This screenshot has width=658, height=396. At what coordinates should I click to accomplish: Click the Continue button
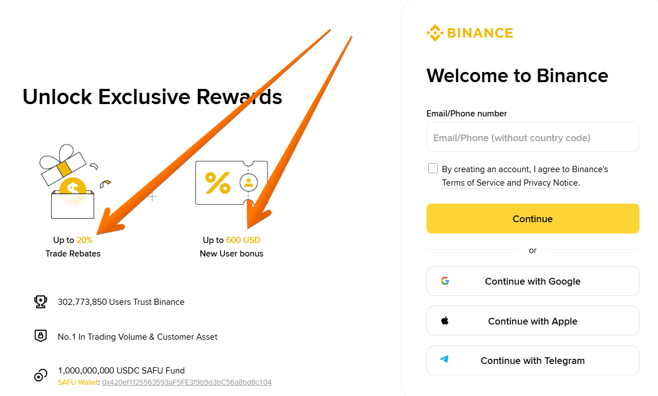pos(532,218)
